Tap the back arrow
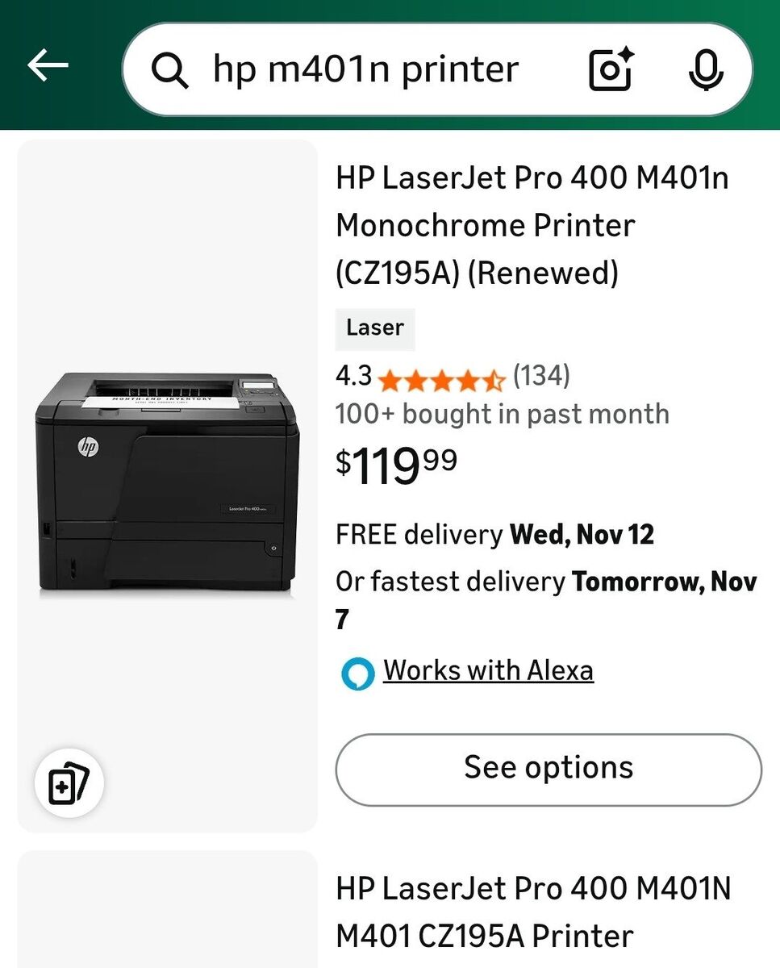 tap(48, 66)
